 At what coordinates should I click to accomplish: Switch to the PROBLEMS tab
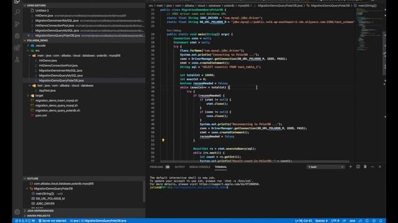(x=156, y=167)
